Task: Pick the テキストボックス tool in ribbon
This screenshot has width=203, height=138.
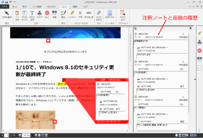Action: click(x=25, y=16)
